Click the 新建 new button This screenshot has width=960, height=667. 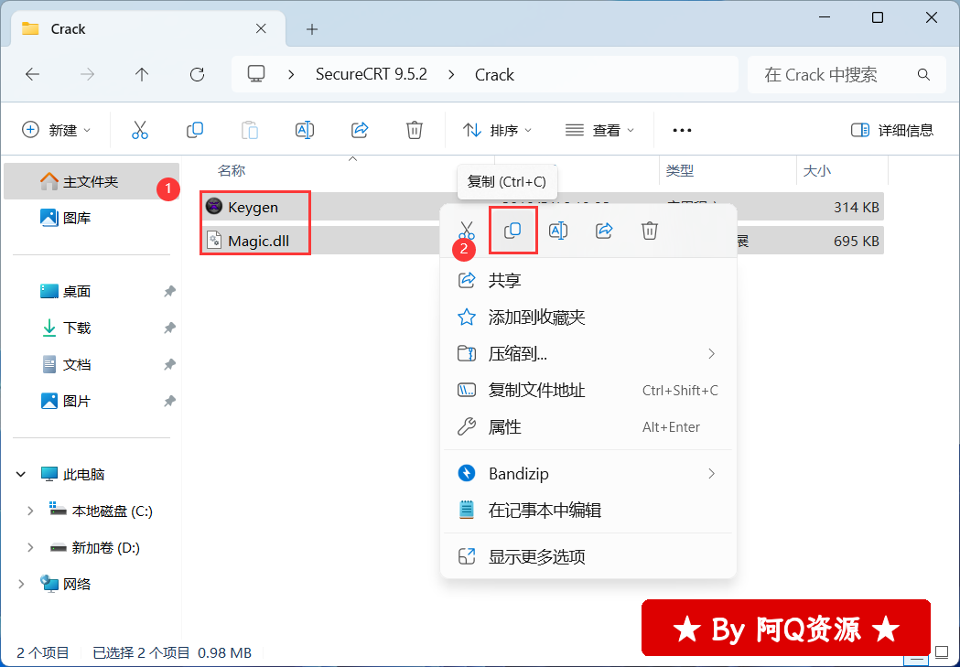pos(56,130)
